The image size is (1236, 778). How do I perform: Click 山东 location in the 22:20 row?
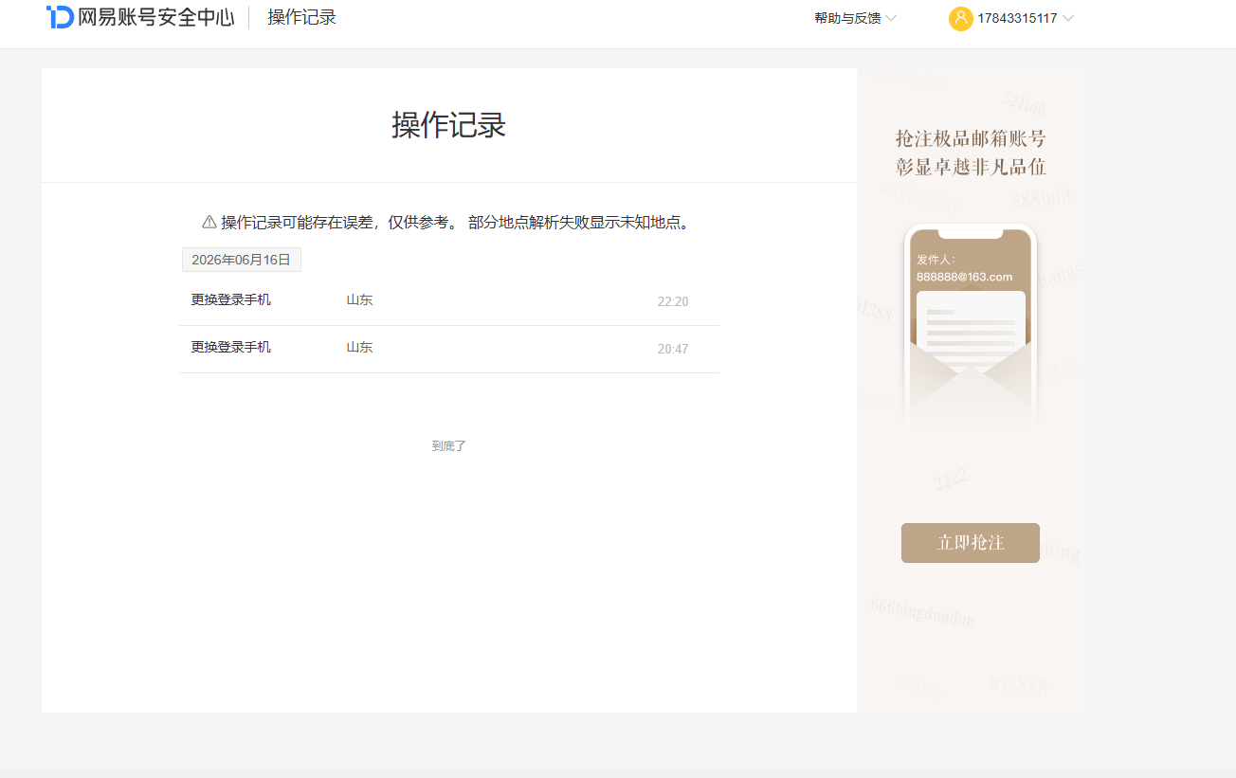coord(359,299)
